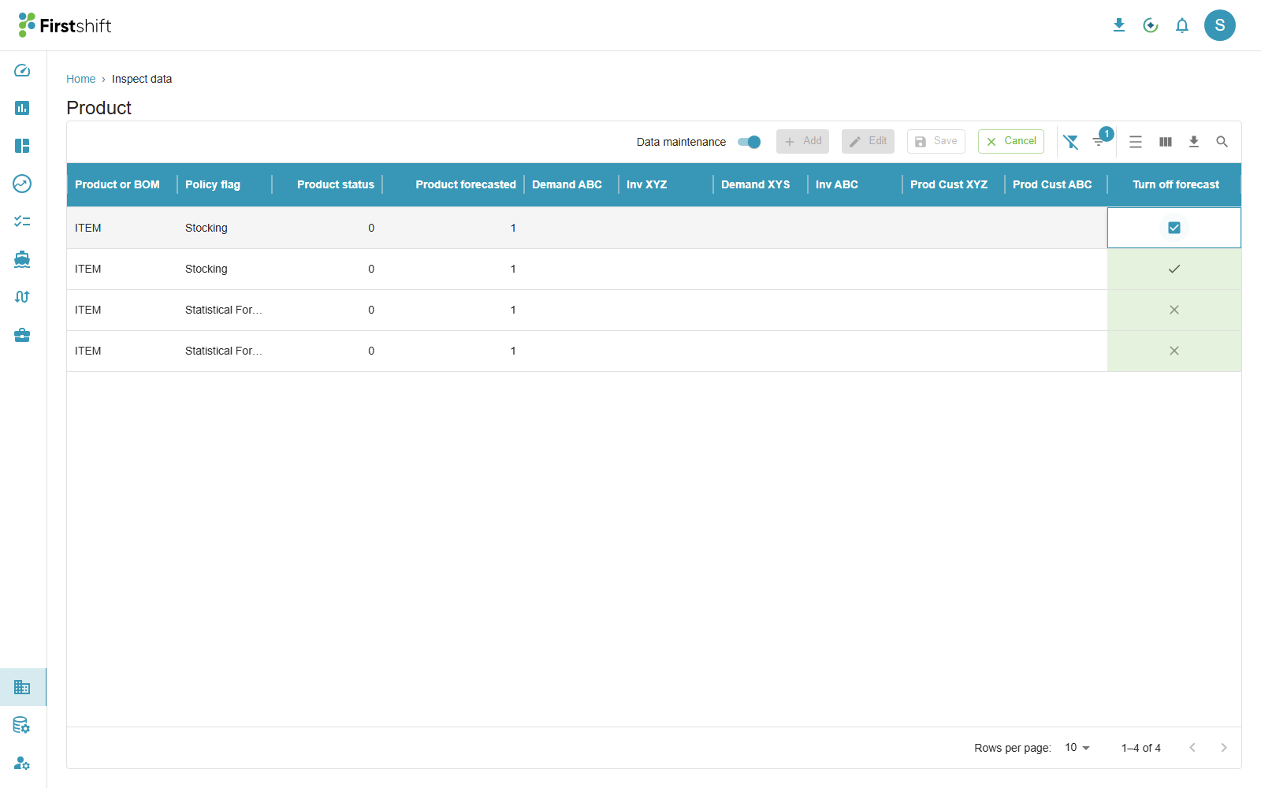The width and height of the screenshot is (1261, 788).
Task: Open the route arrows icon in sidebar
Action: pyautogui.click(x=22, y=297)
